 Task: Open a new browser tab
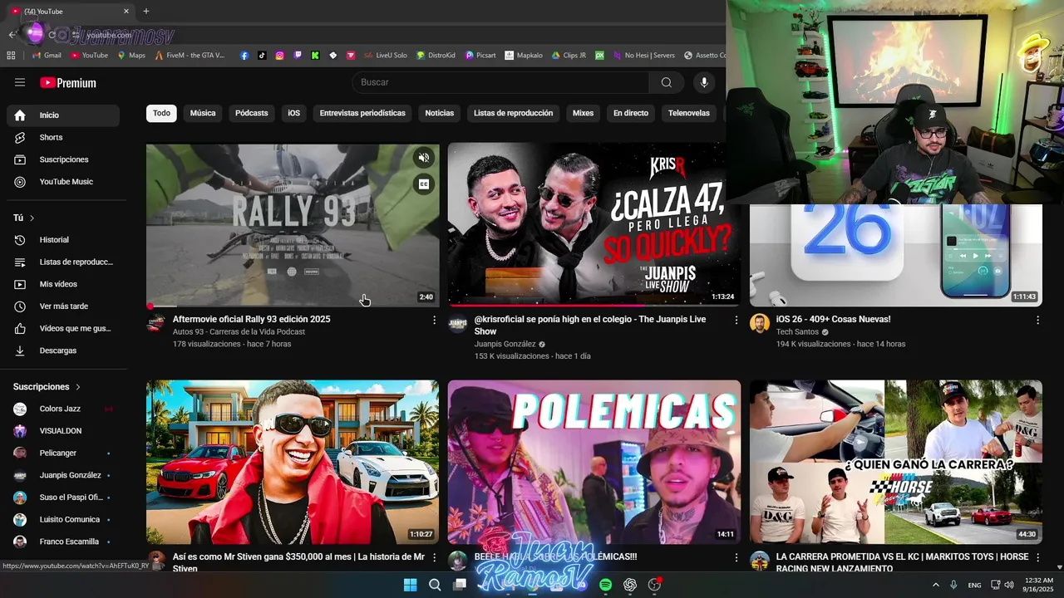pyautogui.click(x=146, y=11)
